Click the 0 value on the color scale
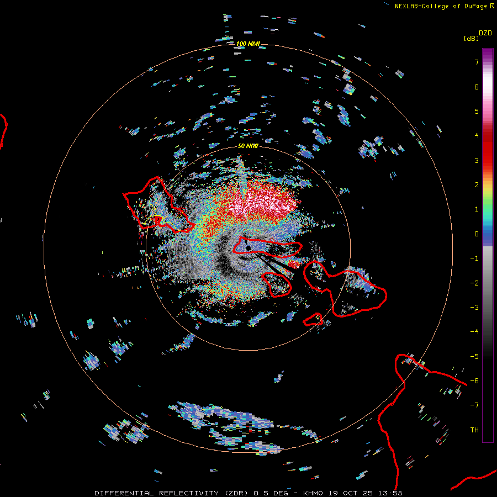 point(477,234)
